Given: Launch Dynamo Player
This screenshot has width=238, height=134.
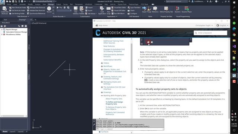Looking at the screenshot, I should tap(187, 9).
